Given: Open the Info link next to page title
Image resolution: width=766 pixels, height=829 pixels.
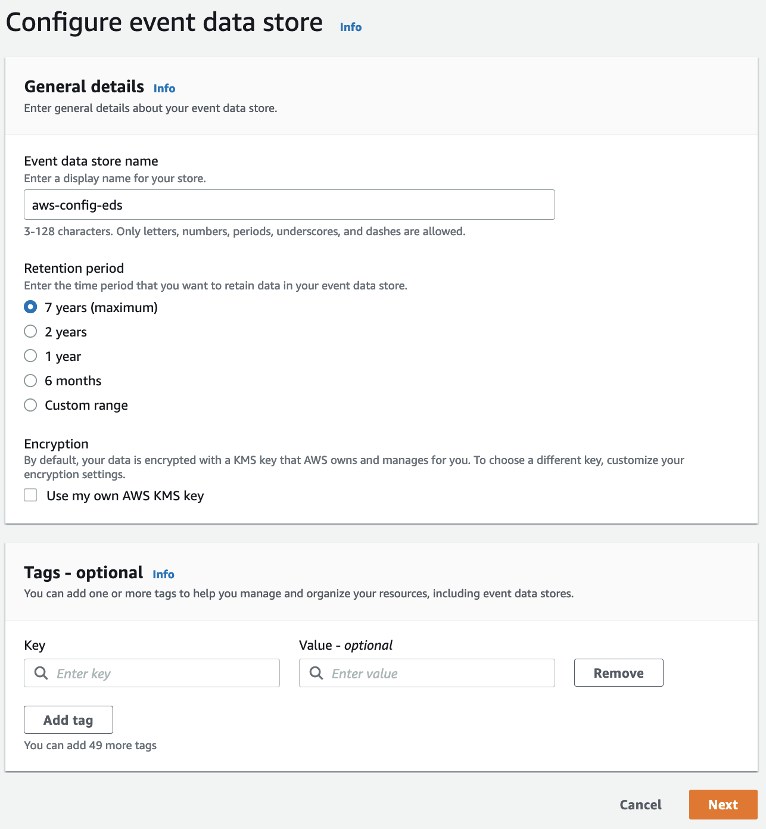Looking at the screenshot, I should [350, 27].
